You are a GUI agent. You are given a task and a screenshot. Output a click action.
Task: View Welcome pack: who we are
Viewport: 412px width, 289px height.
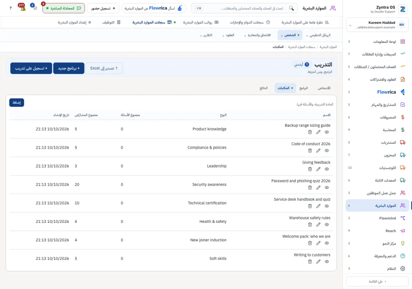tap(327, 243)
